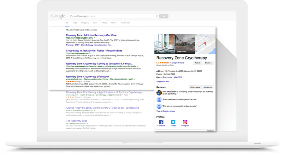
Task: Open the Therapist sitelink
Action: [x=70, y=45]
